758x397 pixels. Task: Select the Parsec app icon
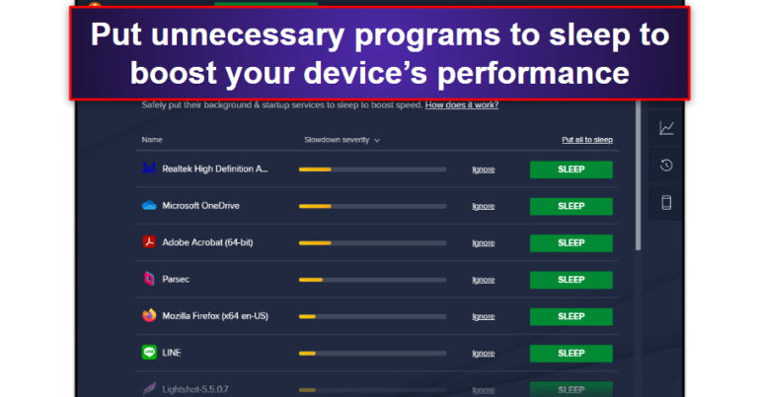149,279
